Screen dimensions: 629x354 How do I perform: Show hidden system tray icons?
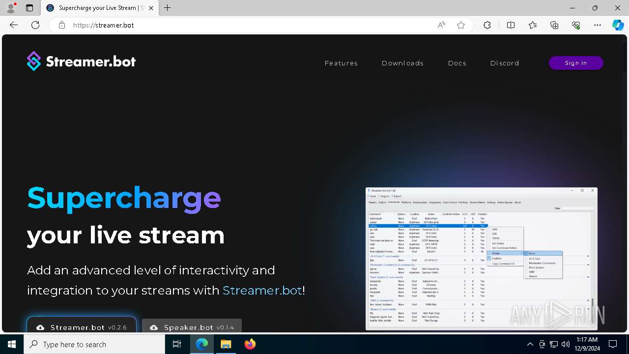point(530,344)
